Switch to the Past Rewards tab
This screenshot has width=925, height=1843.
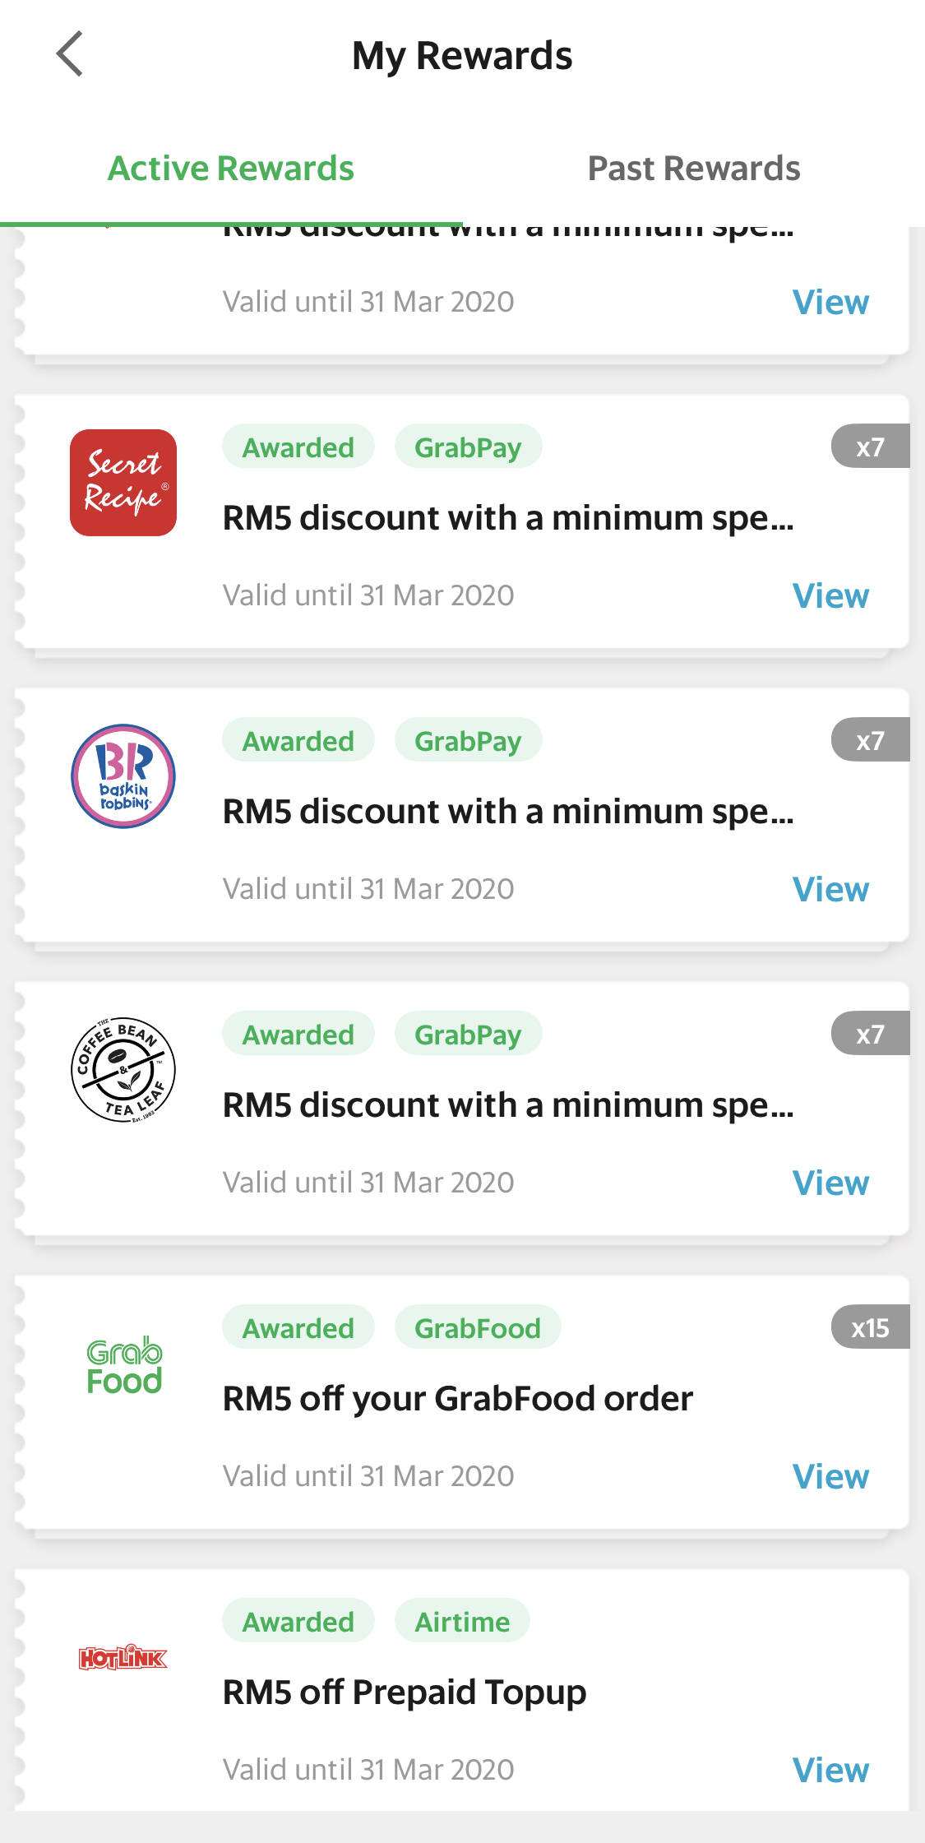tap(693, 169)
